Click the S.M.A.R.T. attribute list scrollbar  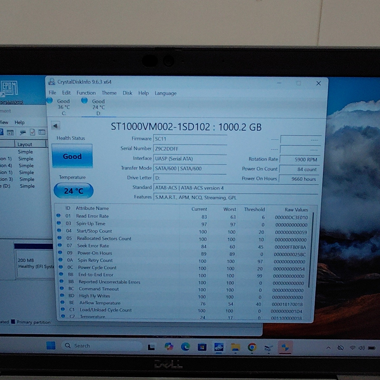pos(311,250)
